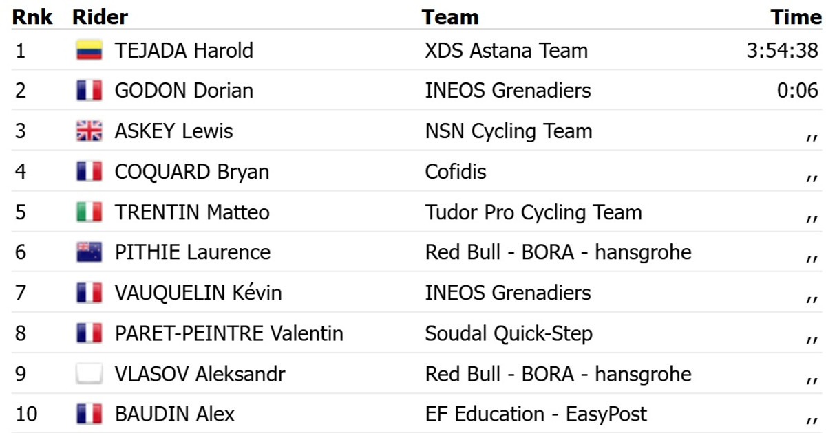Click the French flag next to Baudin

point(89,415)
